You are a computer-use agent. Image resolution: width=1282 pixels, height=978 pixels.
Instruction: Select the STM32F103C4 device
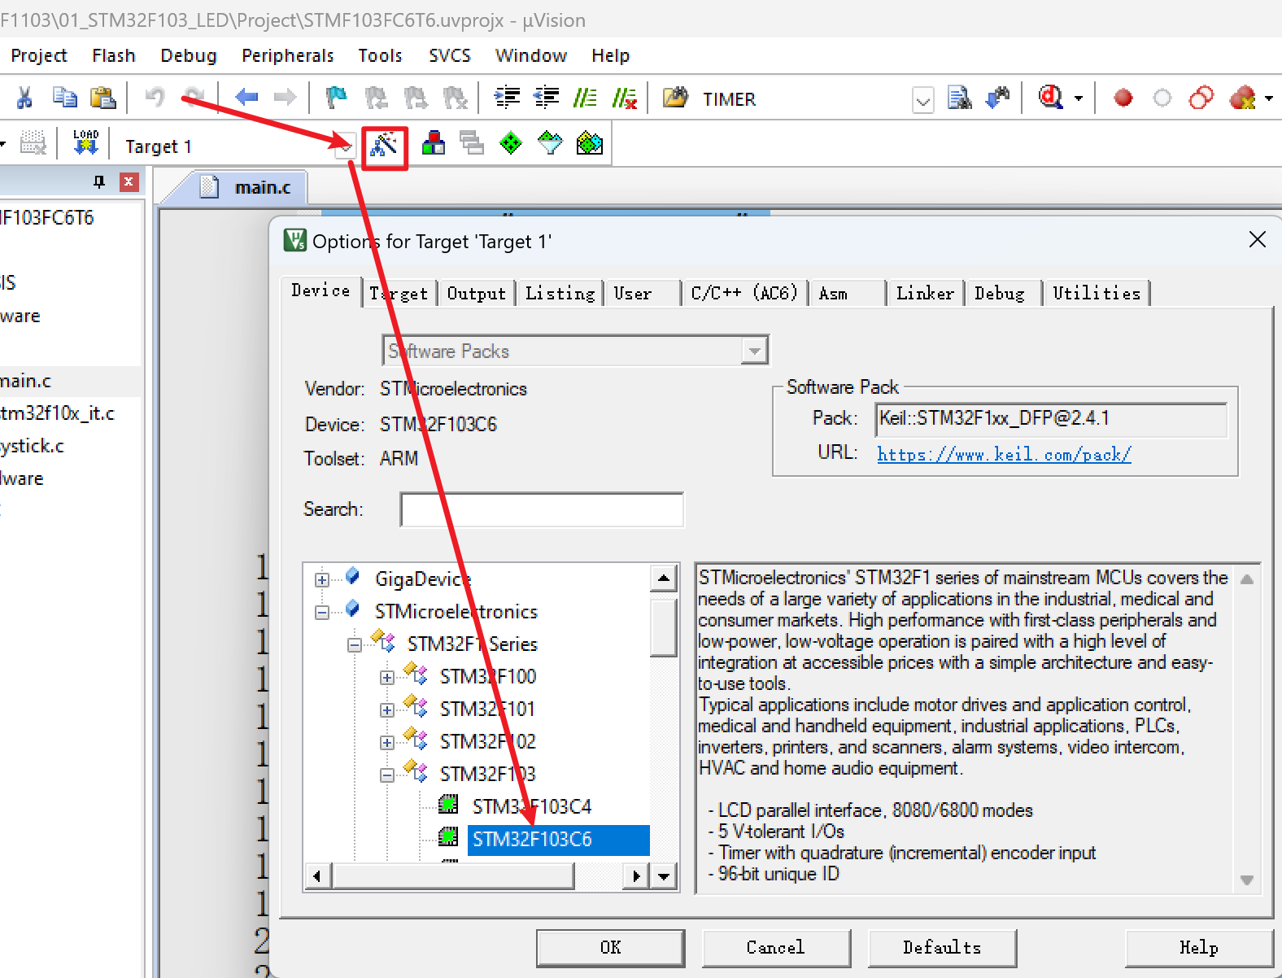pos(532,806)
